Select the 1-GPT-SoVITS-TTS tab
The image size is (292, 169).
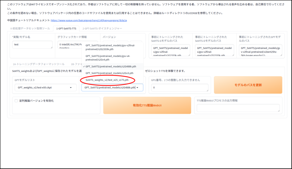click(x=66, y=28)
